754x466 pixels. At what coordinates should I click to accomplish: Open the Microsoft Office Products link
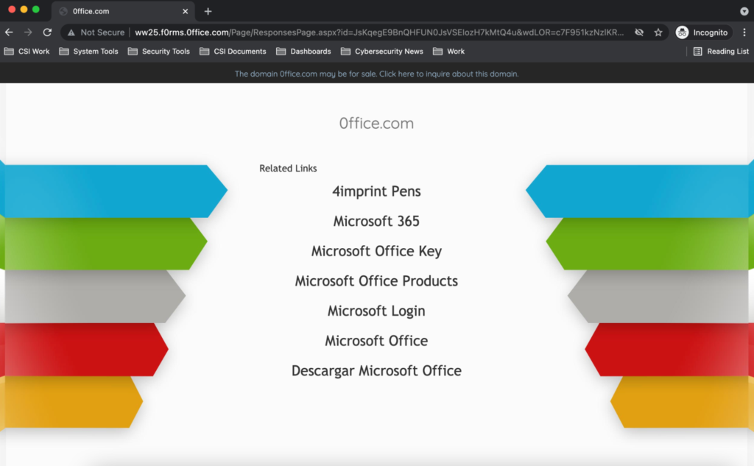click(376, 280)
